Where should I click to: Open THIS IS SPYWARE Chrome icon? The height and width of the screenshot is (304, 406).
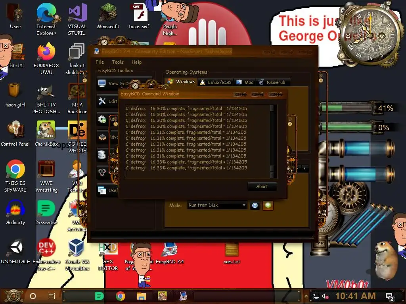pos(15,176)
